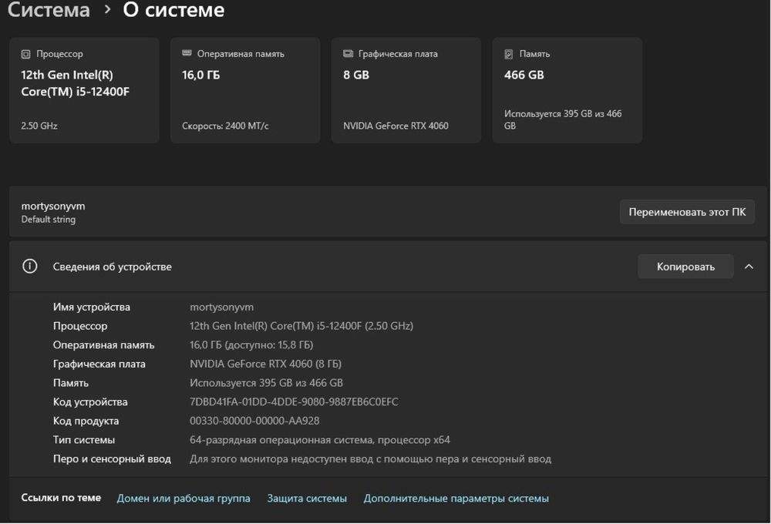Go back to Система breadcrumb
The width and height of the screenshot is (771, 524).
(x=49, y=10)
